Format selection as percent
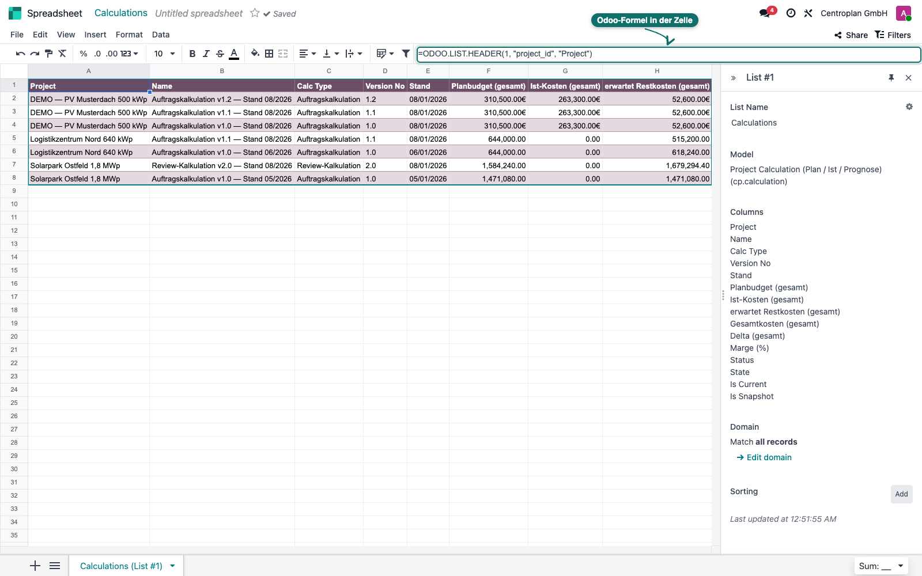This screenshot has height=576, width=922. click(84, 54)
